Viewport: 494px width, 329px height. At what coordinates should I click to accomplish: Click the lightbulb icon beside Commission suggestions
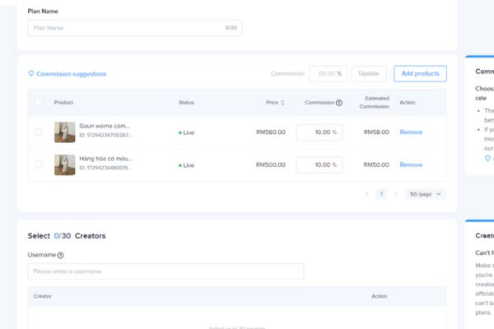tap(31, 73)
